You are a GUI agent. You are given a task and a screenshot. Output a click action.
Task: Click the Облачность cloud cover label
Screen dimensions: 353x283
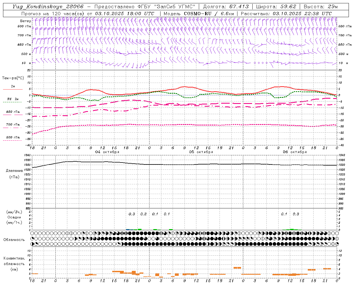[14, 240]
